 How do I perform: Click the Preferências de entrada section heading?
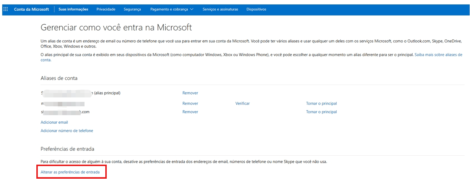click(x=67, y=149)
